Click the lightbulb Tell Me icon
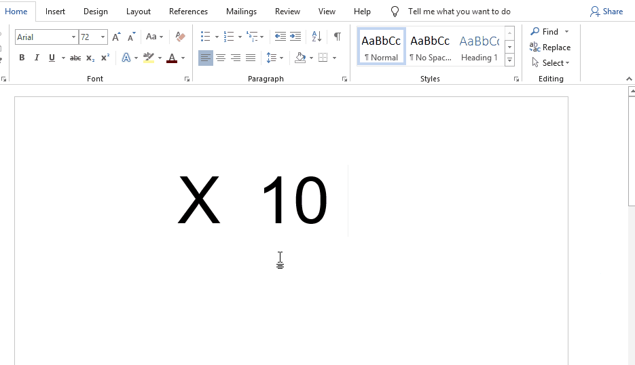635x365 pixels. (x=395, y=12)
